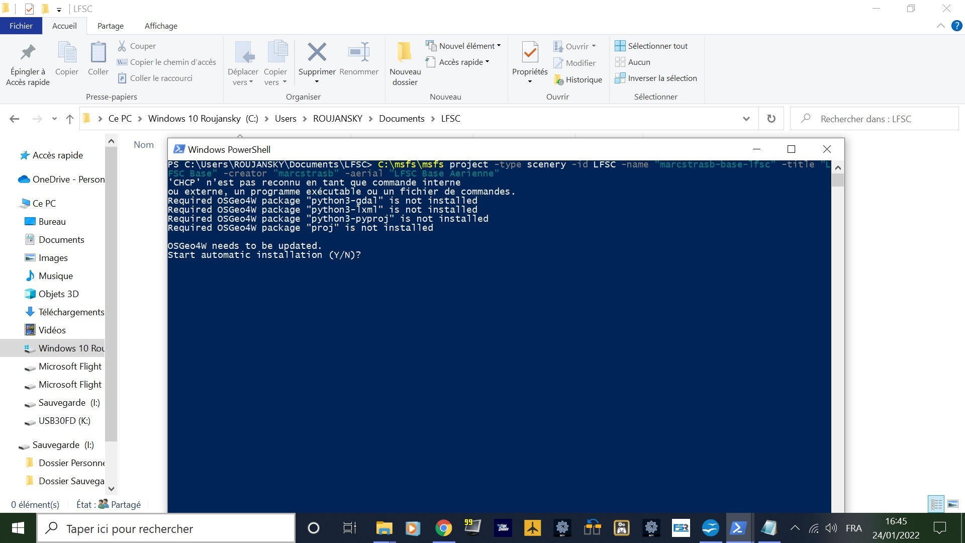Click the refresh button beside address bar
Viewport: 965px width, 543px height.
pos(771,119)
